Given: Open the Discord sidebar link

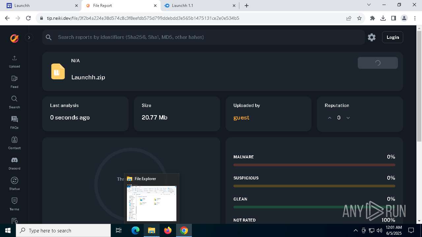Looking at the screenshot, I should click(14, 164).
